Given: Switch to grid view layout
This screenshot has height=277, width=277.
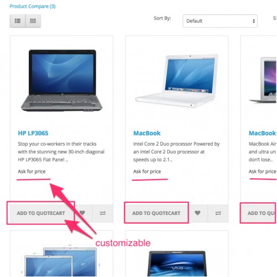Looking at the screenshot, I should tap(33, 21).
